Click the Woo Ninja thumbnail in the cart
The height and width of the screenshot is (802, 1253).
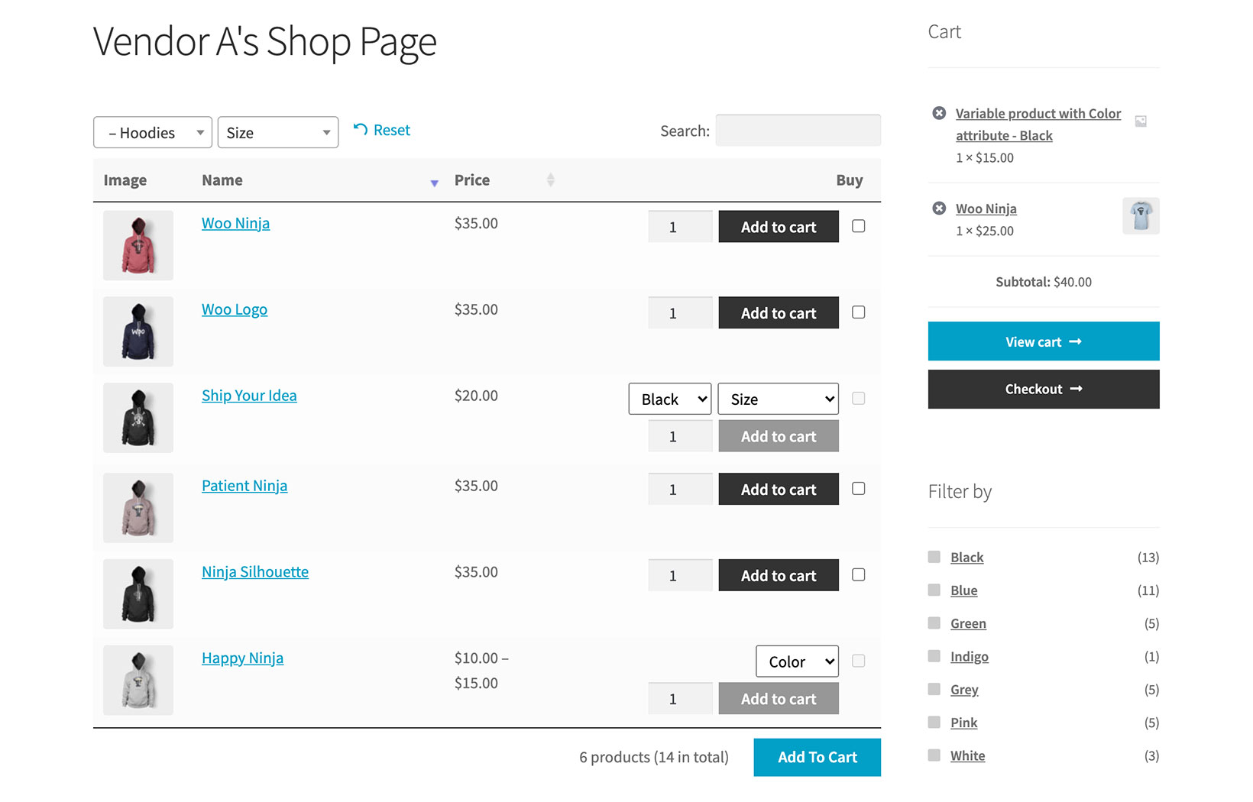coord(1140,216)
